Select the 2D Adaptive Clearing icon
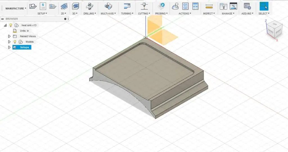This screenshot has height=152, width=288. tap(64, 6)
